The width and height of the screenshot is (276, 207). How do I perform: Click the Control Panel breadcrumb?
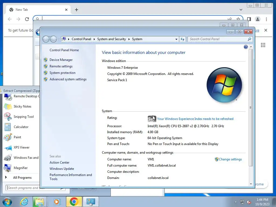pos(81,39)
